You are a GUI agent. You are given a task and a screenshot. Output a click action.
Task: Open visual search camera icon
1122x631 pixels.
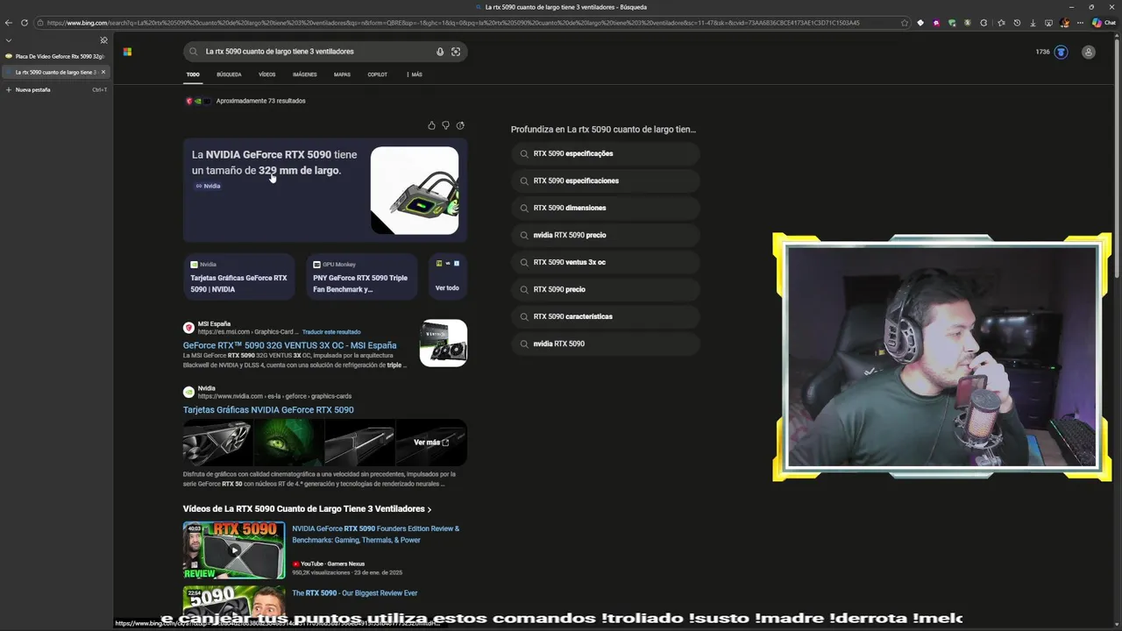(x=456, y=52)
